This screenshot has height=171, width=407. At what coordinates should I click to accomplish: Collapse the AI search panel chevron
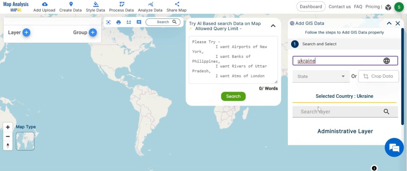click(x=273, y=26)
